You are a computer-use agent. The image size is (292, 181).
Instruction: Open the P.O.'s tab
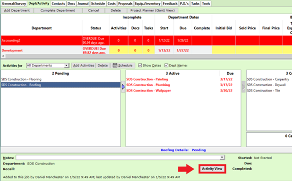pos(184,3)
